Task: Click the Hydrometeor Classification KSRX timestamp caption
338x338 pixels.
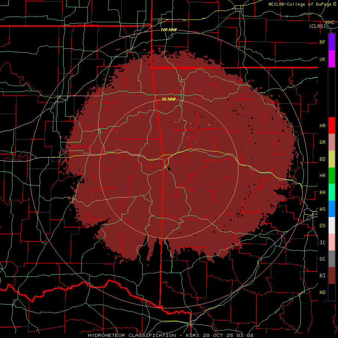Action: [x=171, y=335]
